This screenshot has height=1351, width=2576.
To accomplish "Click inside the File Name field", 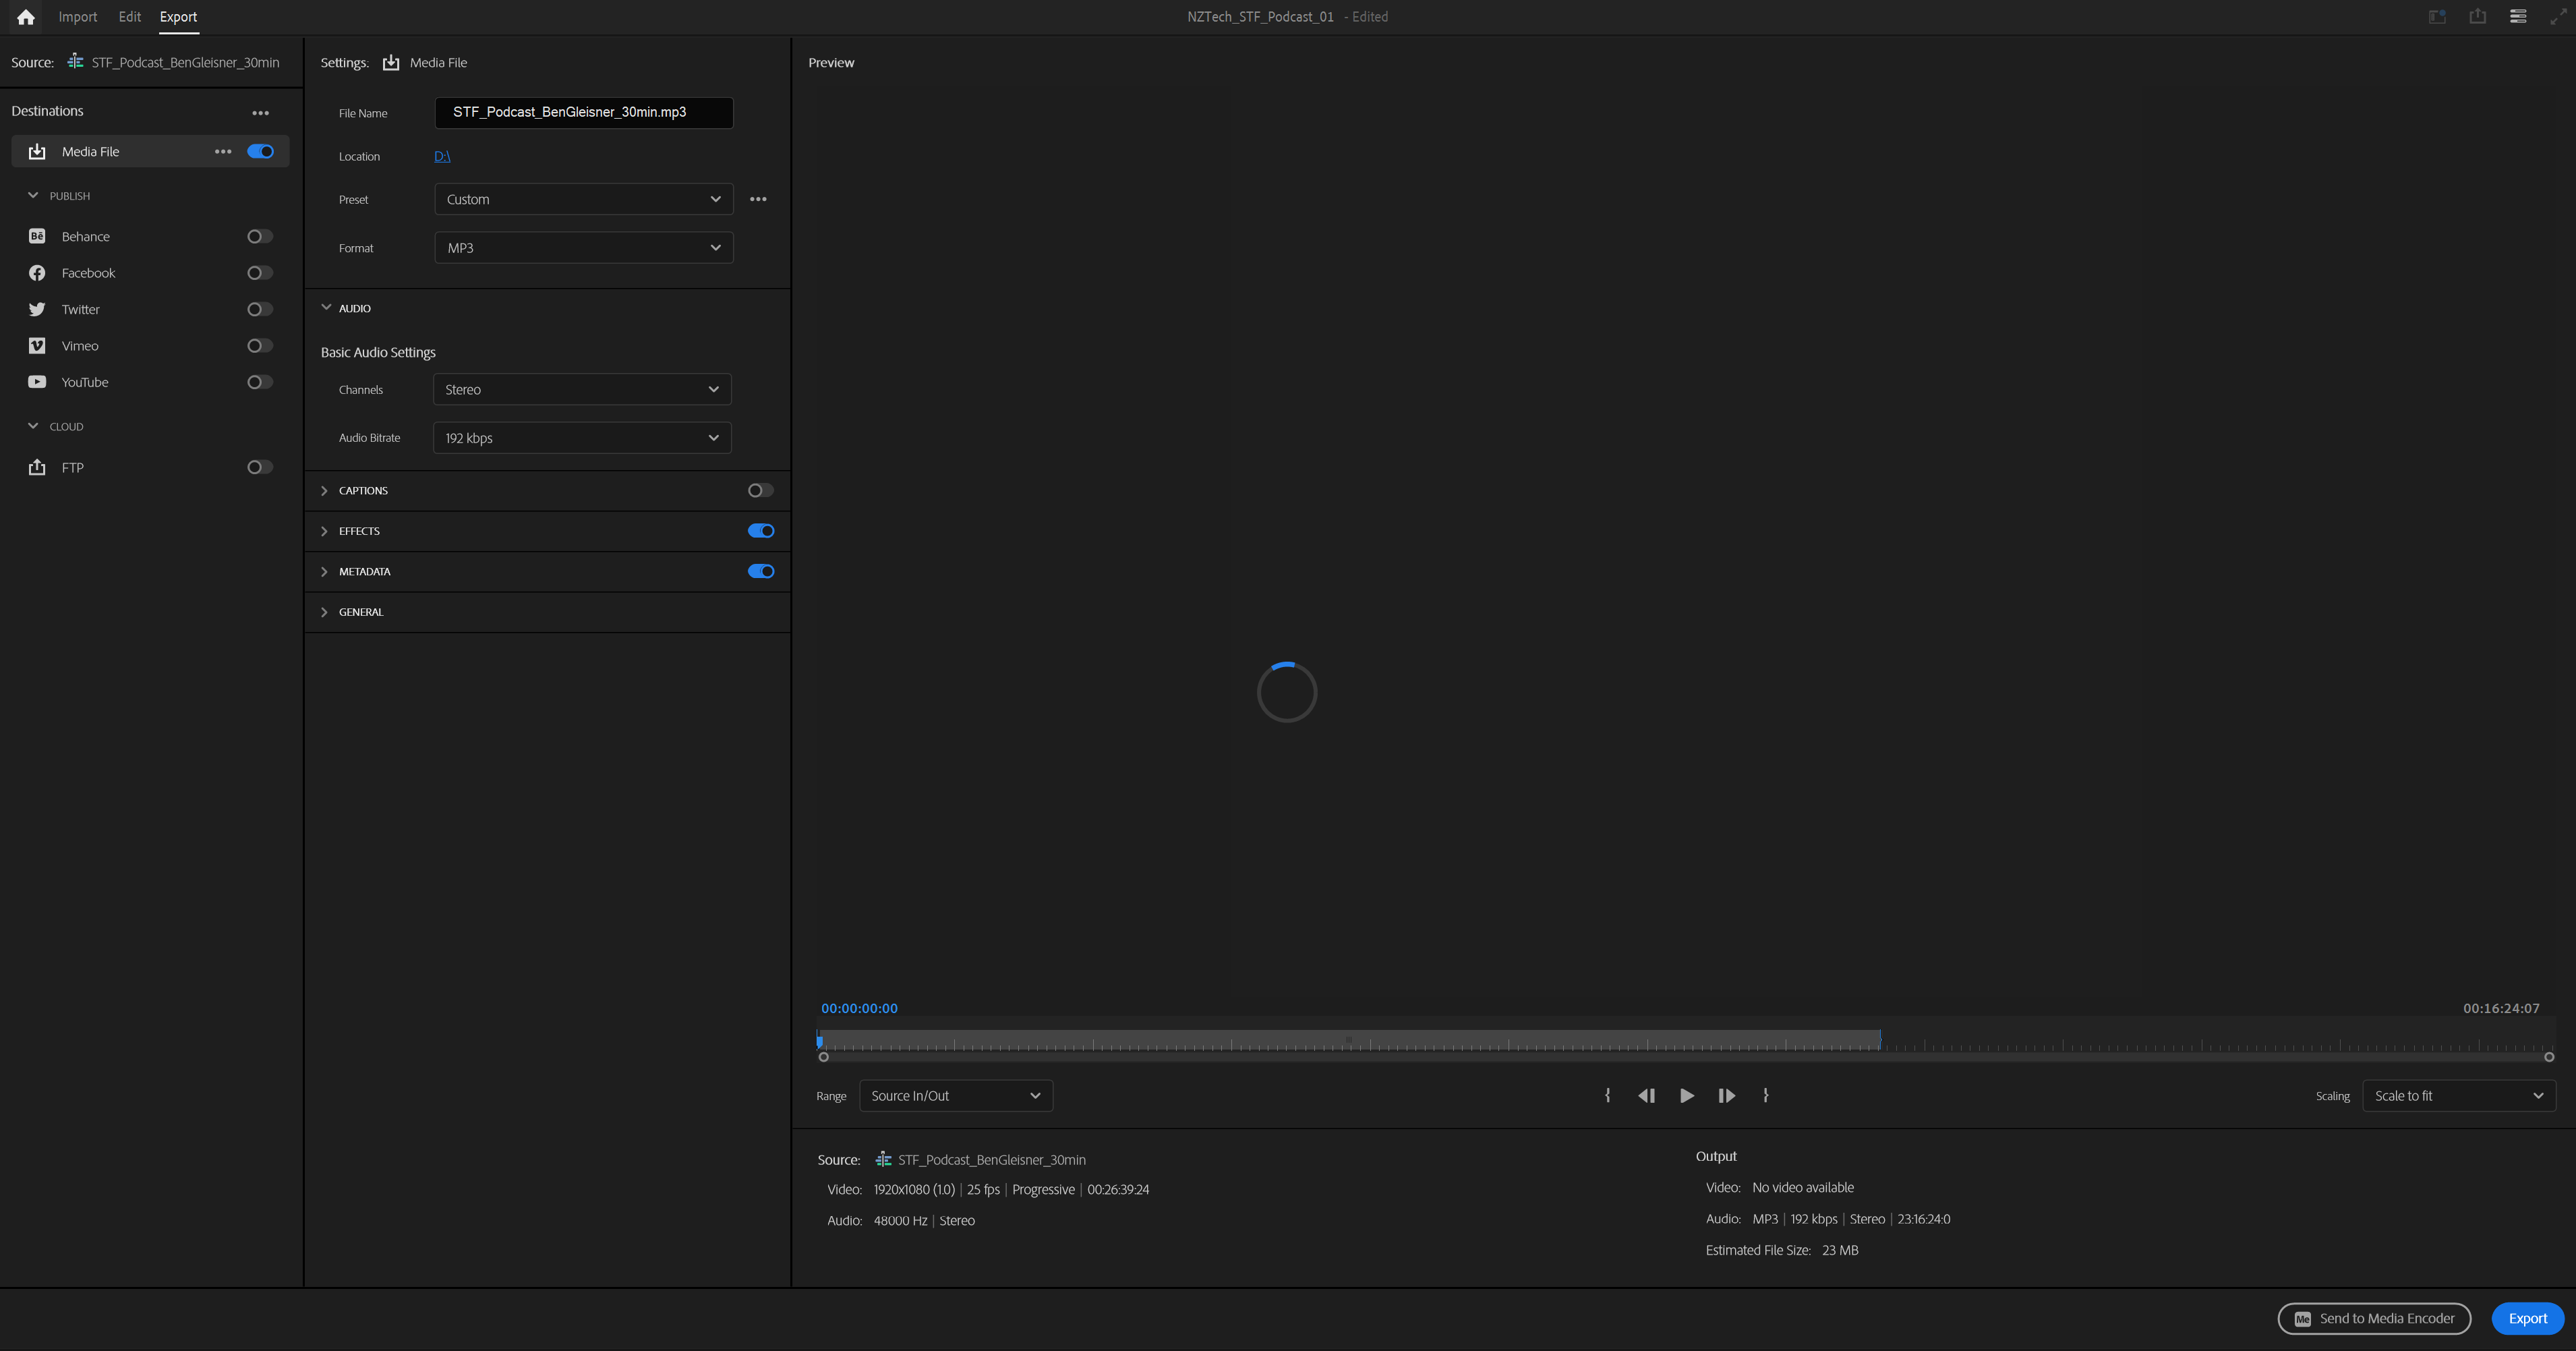I will click(x=583, y=113).
